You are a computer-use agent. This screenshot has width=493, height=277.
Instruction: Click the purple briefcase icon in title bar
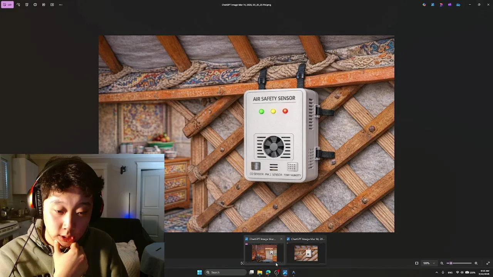tap(449, 5)
